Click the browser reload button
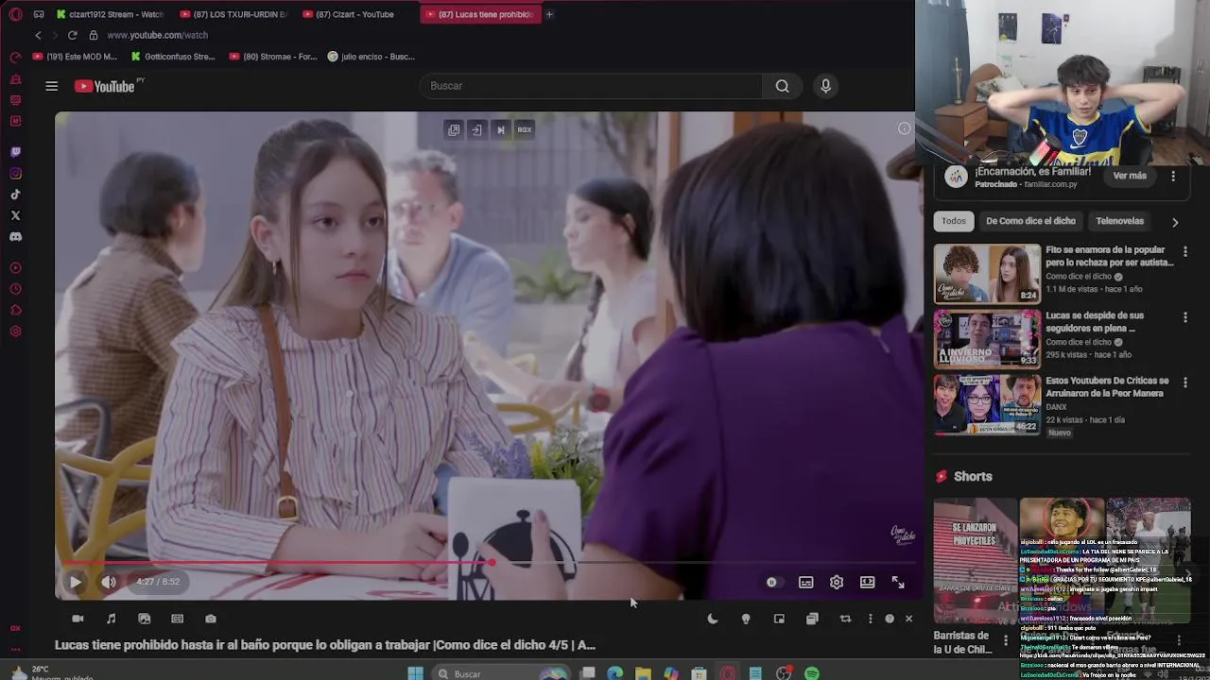Image resolution: width=1210 pixels, height=680 pixels. [72, 35]
